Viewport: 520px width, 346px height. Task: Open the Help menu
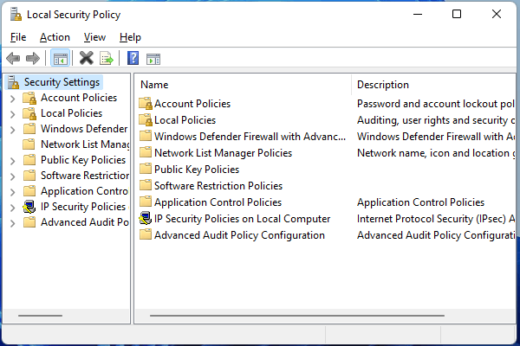pyautogui.click(x=130, y=37)
